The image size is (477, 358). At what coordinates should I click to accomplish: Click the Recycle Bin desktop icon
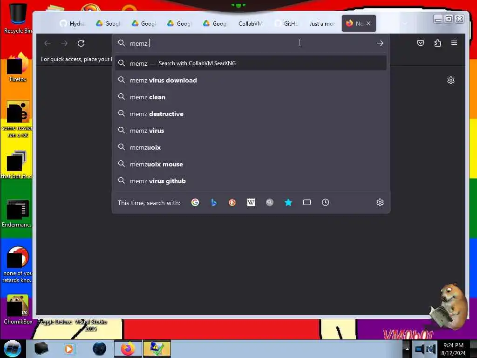pos(18,18)
